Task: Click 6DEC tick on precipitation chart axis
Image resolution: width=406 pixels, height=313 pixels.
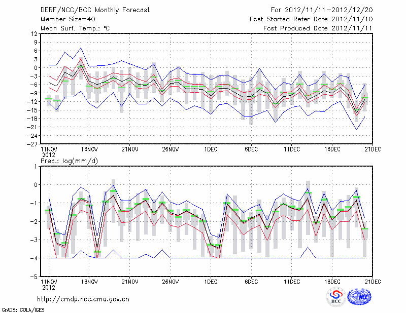Action: coord(251,281)
